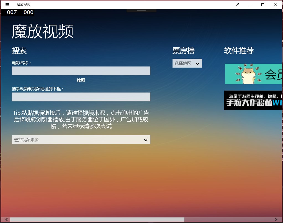Open the 手游大作移植 game ad banner
The width and height of the screenshot is (283, 223).
pos(253,100)
